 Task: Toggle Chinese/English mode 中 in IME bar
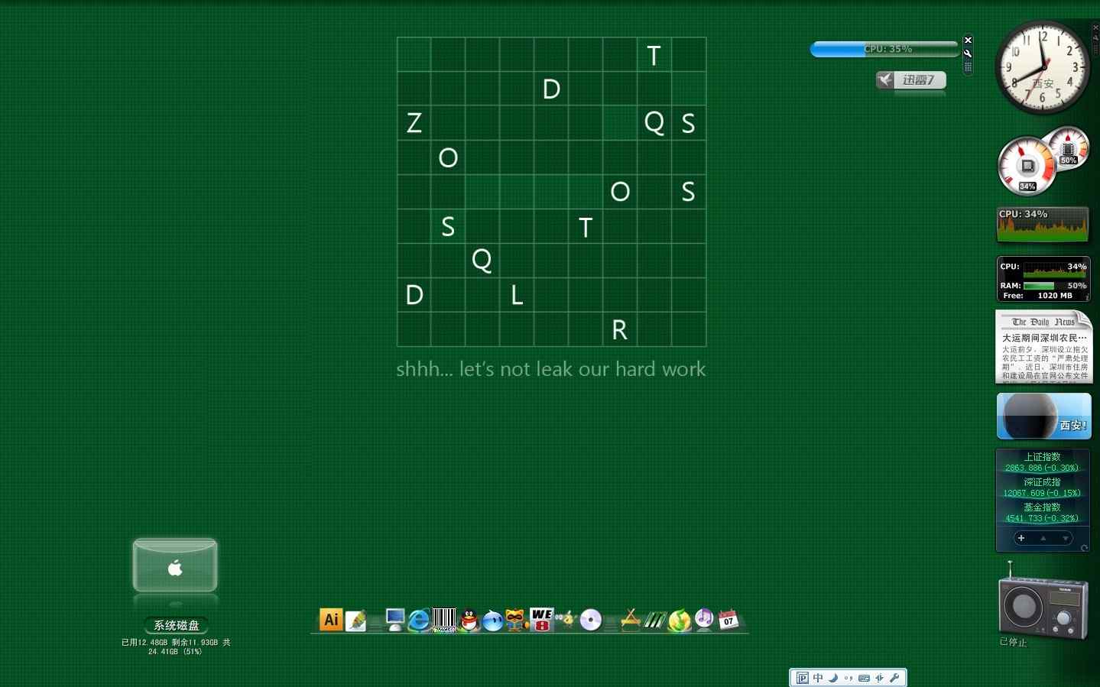point(818,678)
